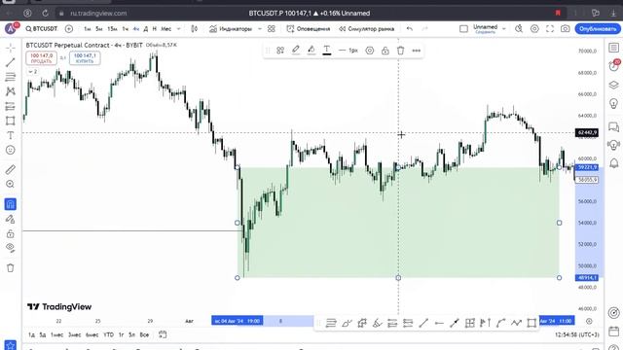Open notifications bell on right sidebar
This screenshot has width=623, height=350.
[x=614, y=163]
